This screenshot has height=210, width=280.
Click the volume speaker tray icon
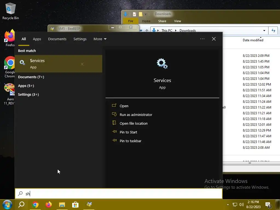click(241, 205)
